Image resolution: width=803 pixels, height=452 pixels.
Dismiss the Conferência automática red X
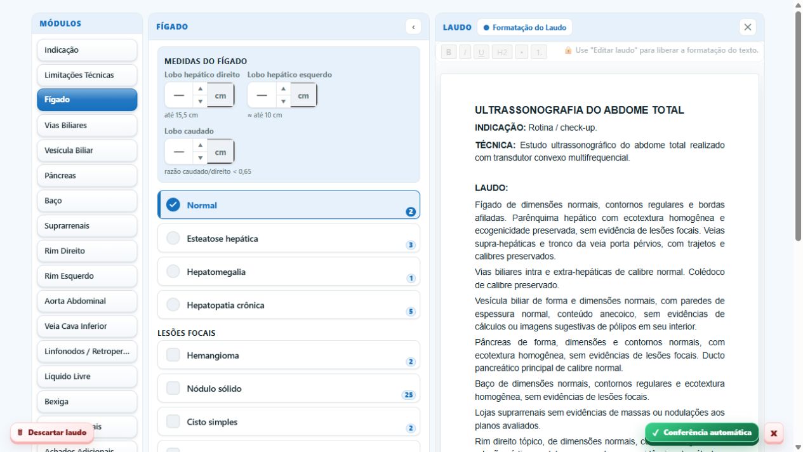774,433
